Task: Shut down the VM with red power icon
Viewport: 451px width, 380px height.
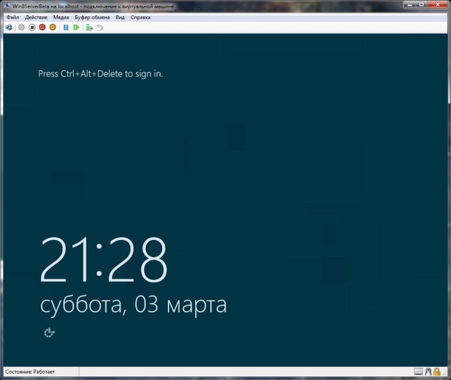Action: pyautogui.click(x=42, y=28)
